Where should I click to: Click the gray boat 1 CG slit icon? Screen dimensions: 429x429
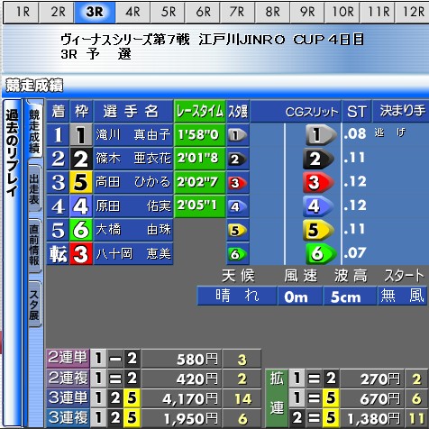pos(321,134)
